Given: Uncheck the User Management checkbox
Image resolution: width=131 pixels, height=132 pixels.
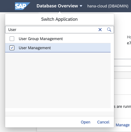Looking at the screenshot, I should coord(12,48).
